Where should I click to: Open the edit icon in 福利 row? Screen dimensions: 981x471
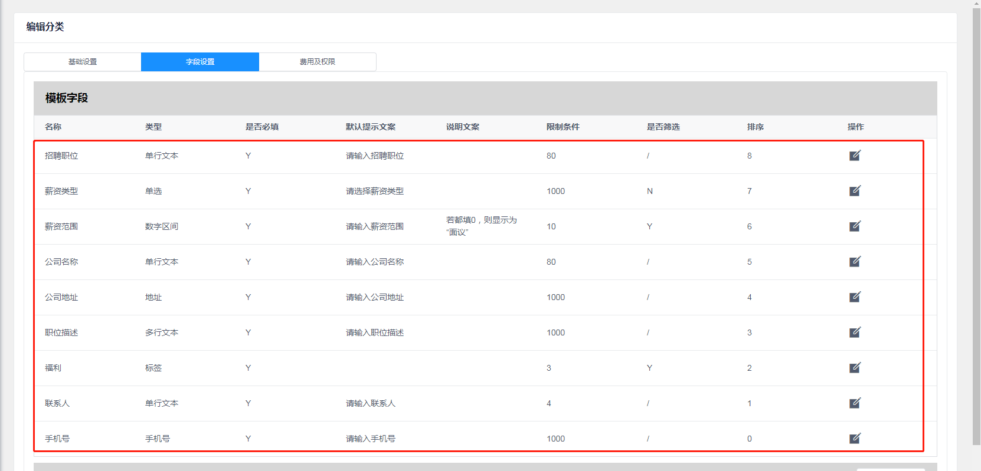pyautogui.click(x=855, y=368)
